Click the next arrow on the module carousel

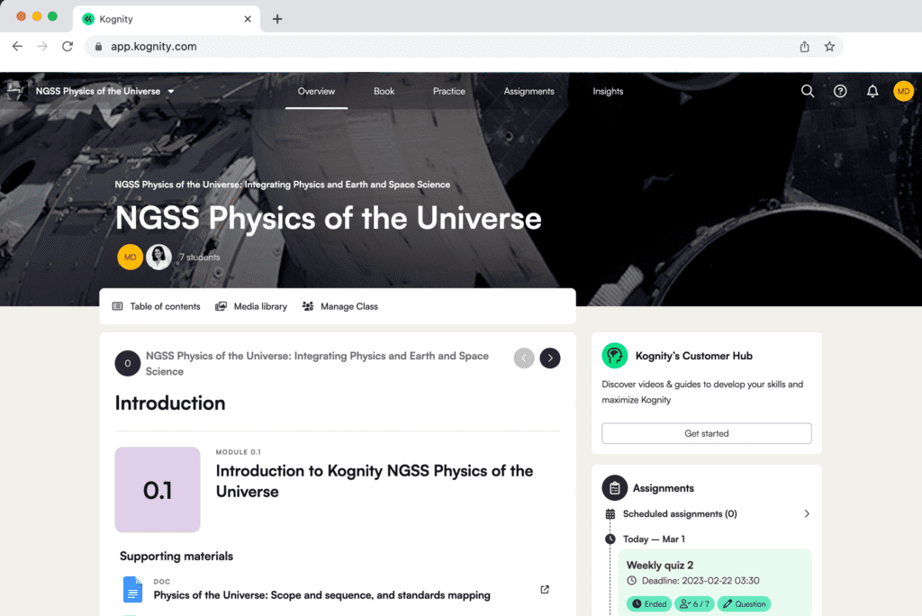550,358
